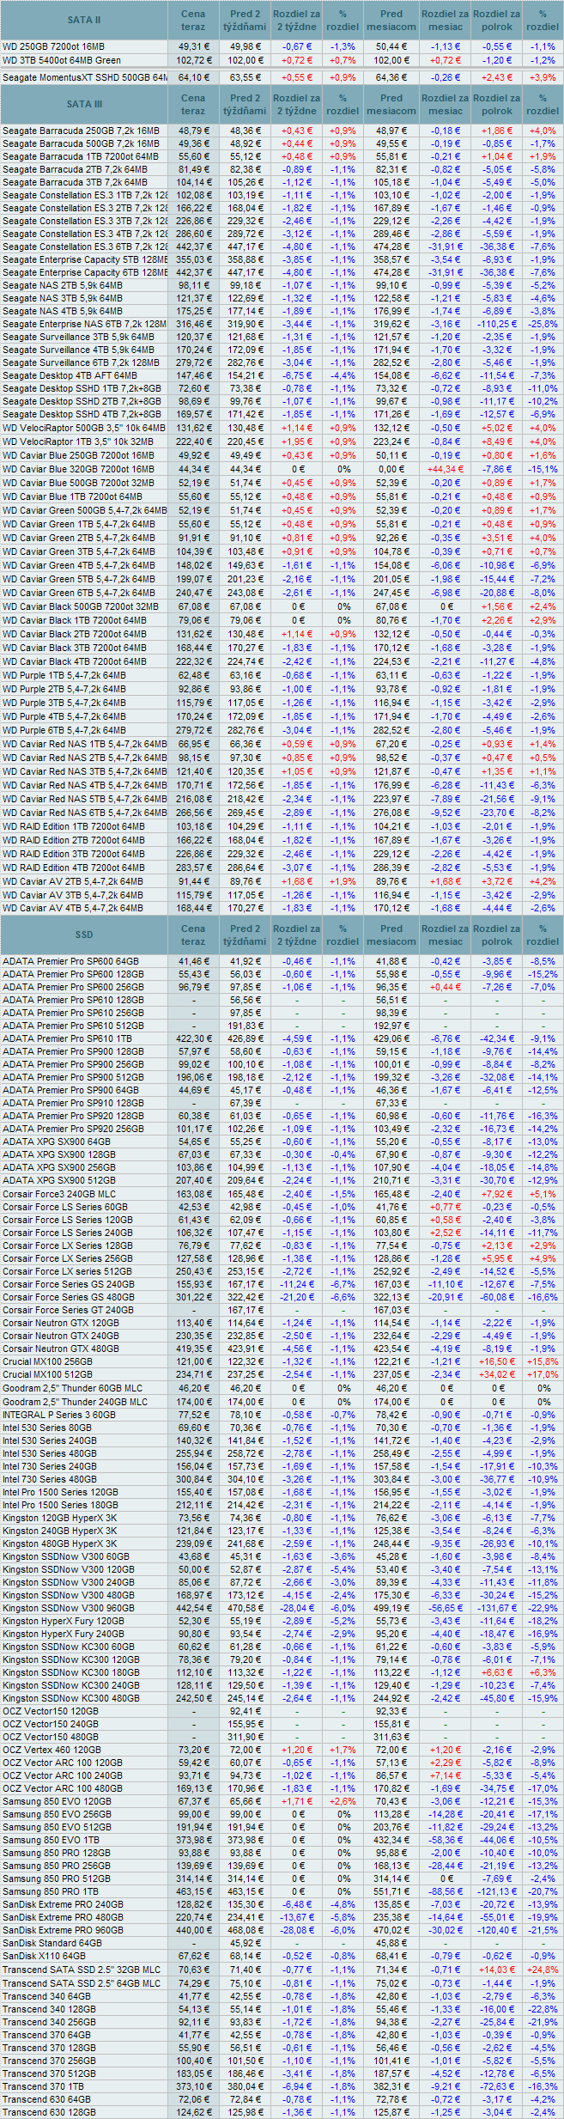Click WD Caviar AV 2TB 5,4-7,2k 64MB name
Image resolution: width=564 pixels, height=2119 pixels.
pyautogui.click(x=73, y=881)
